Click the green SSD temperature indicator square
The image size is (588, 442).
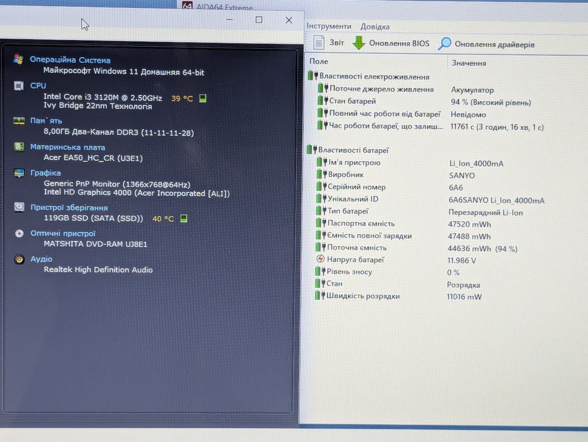(x=184, y=218)
